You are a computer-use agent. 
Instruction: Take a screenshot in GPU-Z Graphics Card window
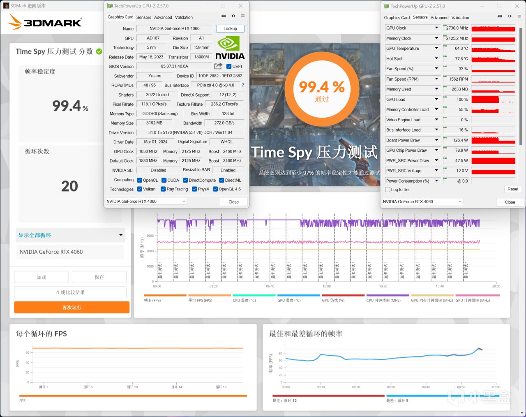coord(224,16)
